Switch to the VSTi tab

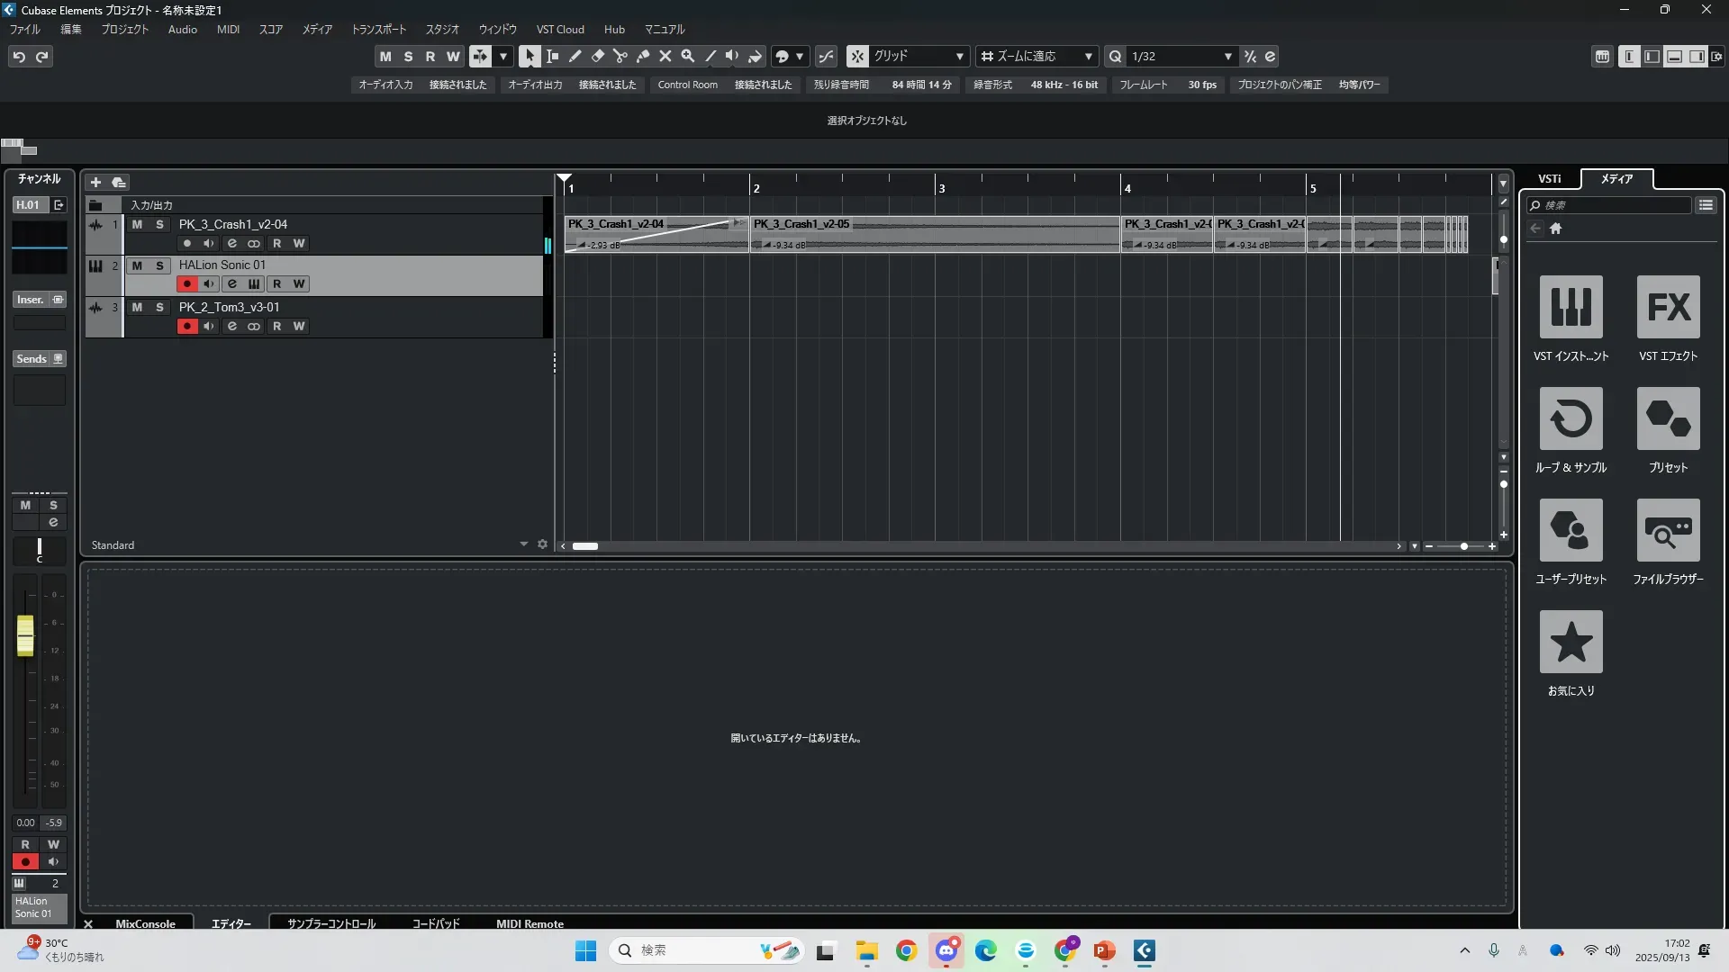tap(1549, 178)
